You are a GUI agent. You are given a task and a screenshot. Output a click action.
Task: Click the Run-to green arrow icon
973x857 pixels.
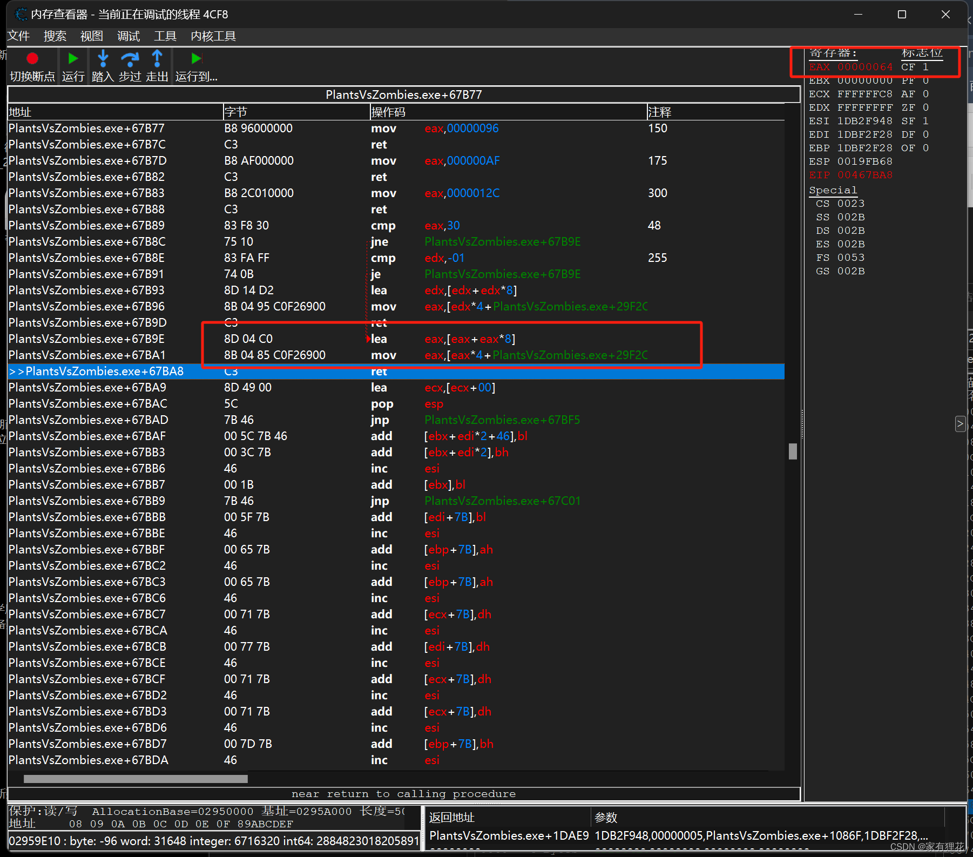pos(196,58)
